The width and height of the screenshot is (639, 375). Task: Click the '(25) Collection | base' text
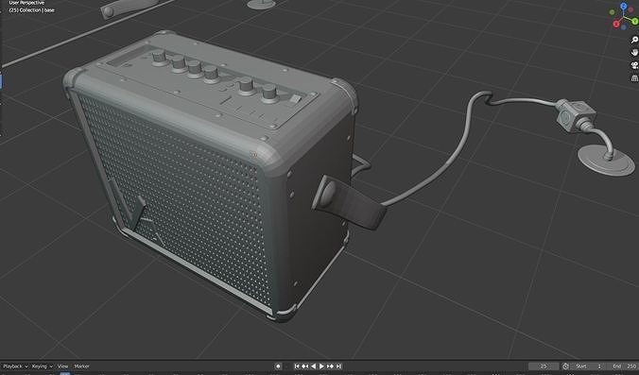tap(31, 10)
